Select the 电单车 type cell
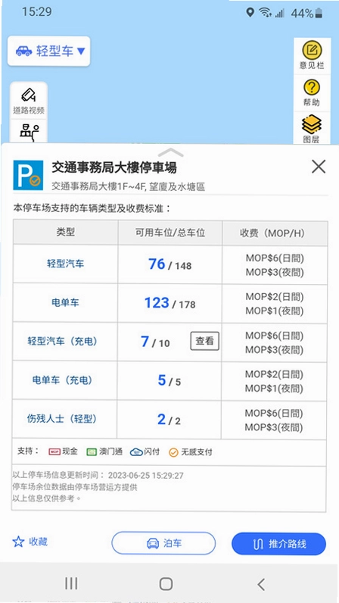This screenshot has width=339, height=603. point(66,303)
